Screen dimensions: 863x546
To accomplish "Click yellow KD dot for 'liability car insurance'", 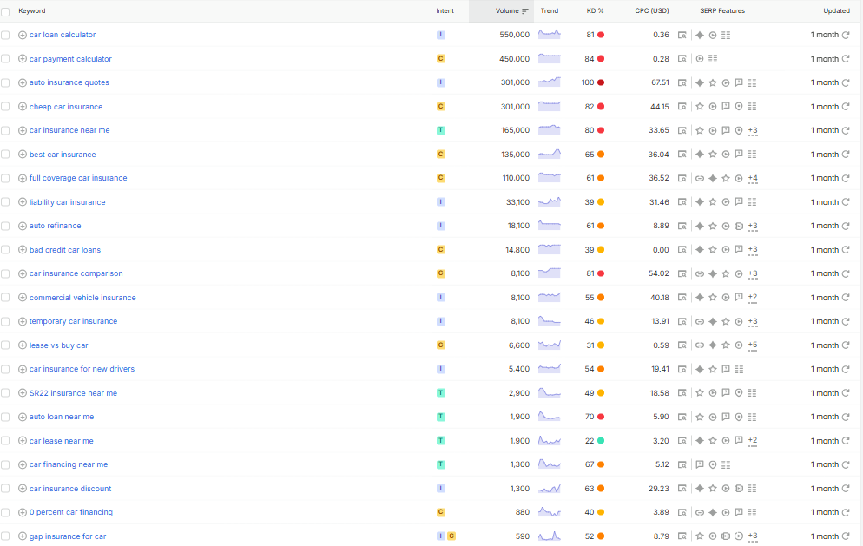I will click(601, 202).
